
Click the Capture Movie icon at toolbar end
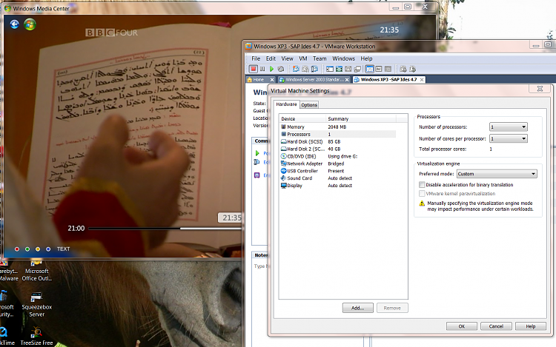pyautogui.click(x=412, y=69)
